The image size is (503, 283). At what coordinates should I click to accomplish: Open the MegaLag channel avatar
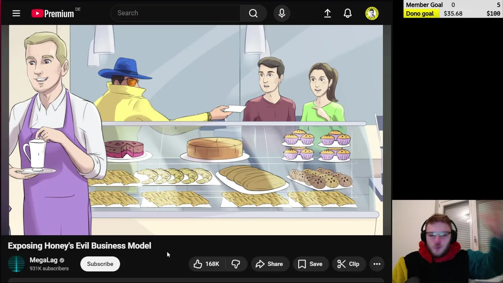[17, 264]
